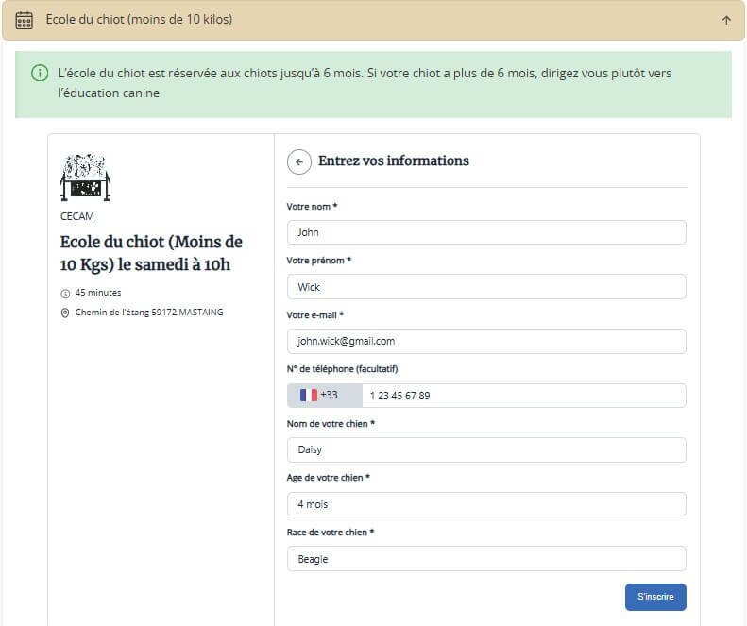Select the e-mail field with john.wick@gmail.com
Image resolution: width=747 pixels, height=626 pixels.
[485, 341]
